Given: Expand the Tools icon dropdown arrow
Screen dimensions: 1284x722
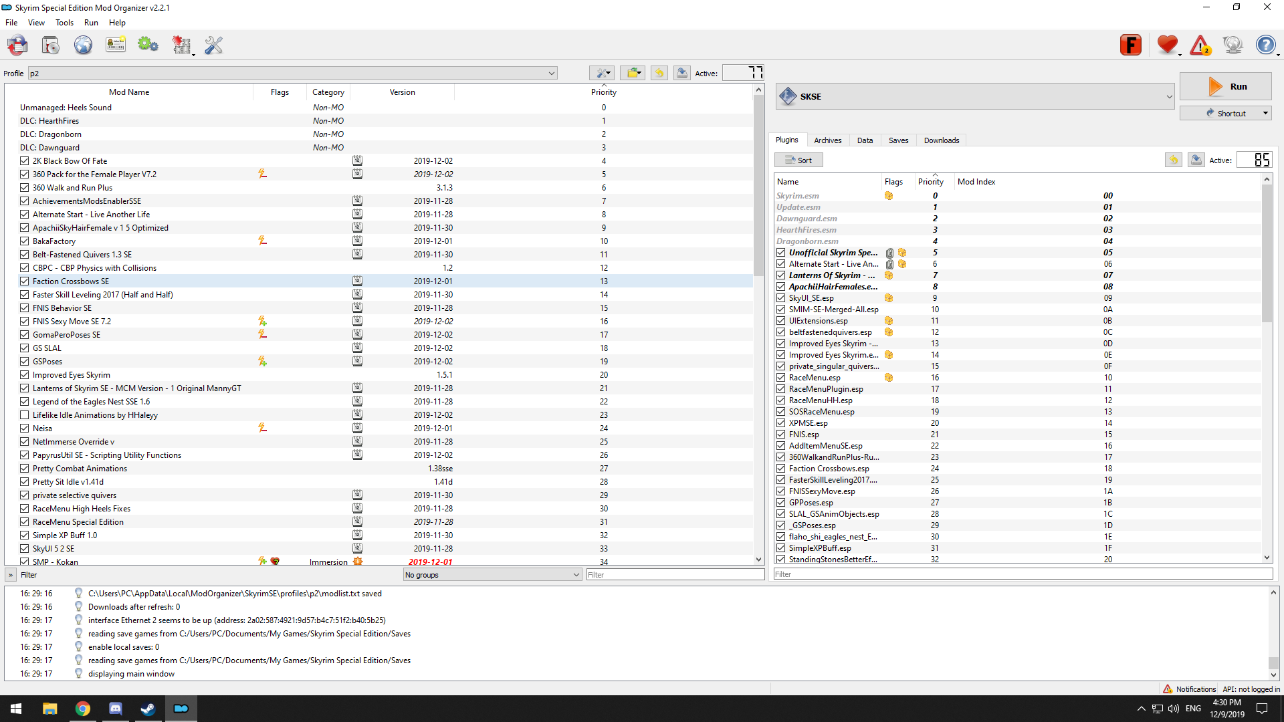Looking at the screenshot, I should pyautogui.click(x=193, y=55).
